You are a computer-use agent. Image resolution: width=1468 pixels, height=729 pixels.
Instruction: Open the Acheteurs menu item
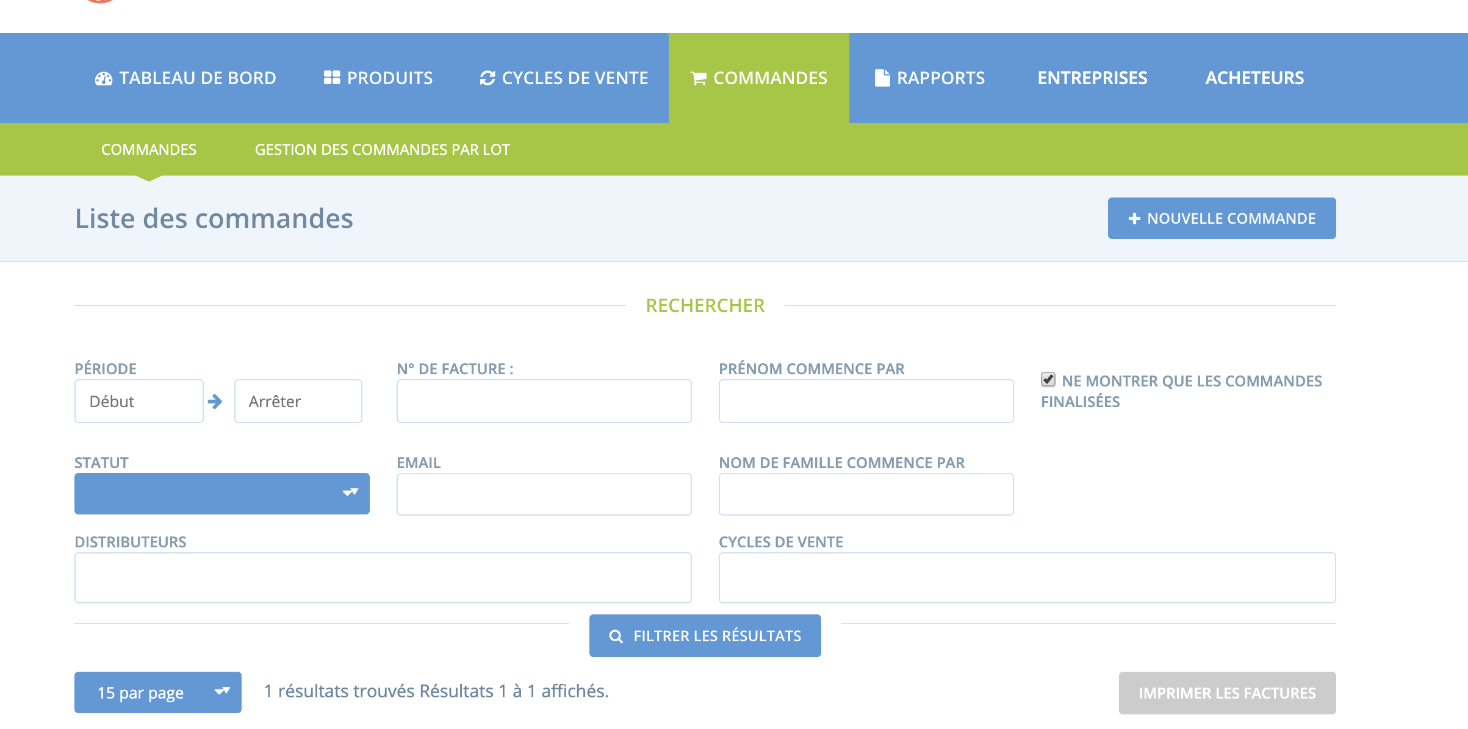pyautogui.click(x=1254, y=78)
